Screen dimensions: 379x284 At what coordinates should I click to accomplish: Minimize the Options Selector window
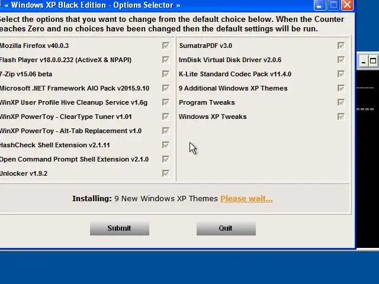pos(320,5)
